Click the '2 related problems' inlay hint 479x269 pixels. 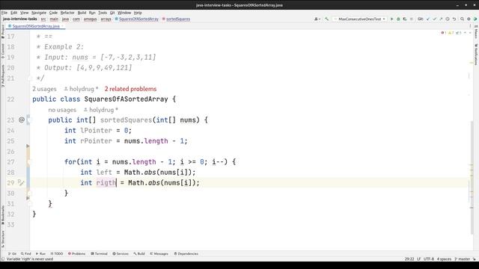[130, 89]
